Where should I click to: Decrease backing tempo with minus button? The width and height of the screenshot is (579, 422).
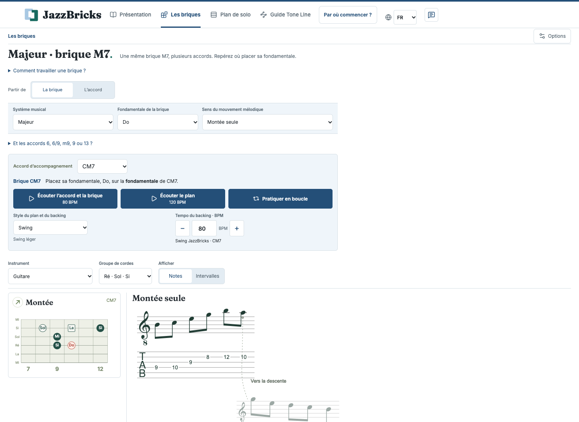click(x=183, y=228)
